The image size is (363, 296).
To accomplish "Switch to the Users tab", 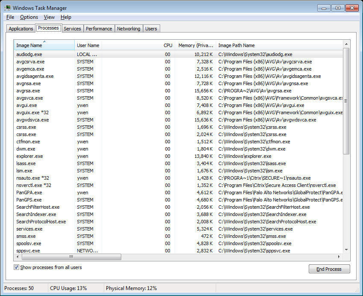I will pos(151,29).
